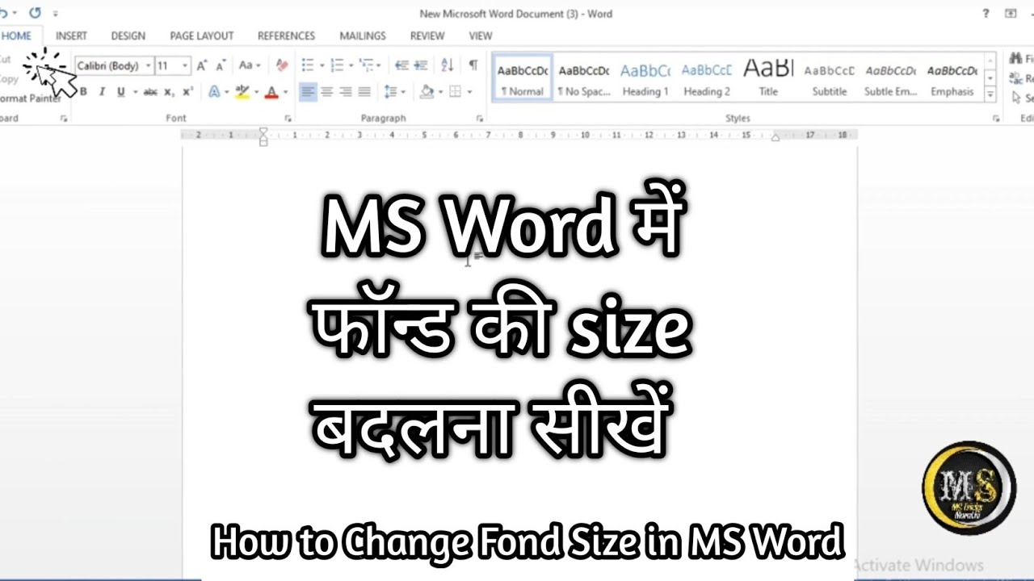The width and height of the screenshot is (1034, 581).
Task: Open the Font Color dropdown arrow
Action: (x=285, y=92)
